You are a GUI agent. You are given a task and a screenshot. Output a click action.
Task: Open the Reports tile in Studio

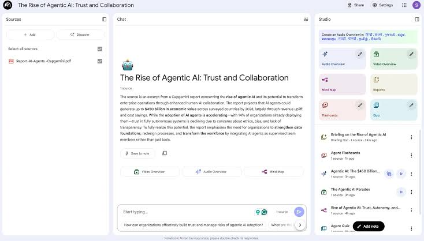(x=393, y=84)
